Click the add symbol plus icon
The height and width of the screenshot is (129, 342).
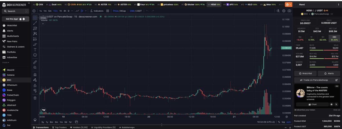click(34, 11)
